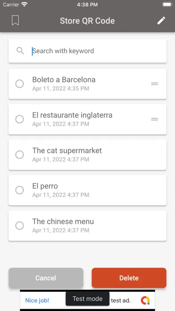Click the red Delete button
Image resolution: width=175 pixels, height=311 pixels.
[129, 278]
